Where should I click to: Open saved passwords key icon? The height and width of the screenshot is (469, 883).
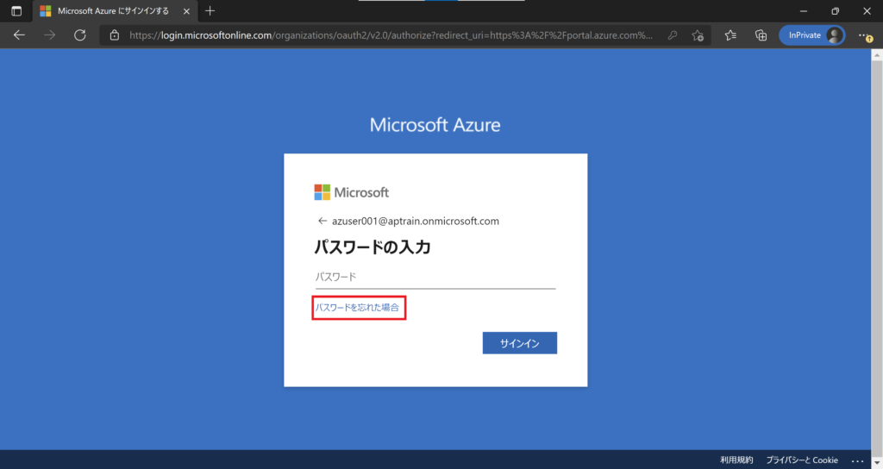[673, 34]
